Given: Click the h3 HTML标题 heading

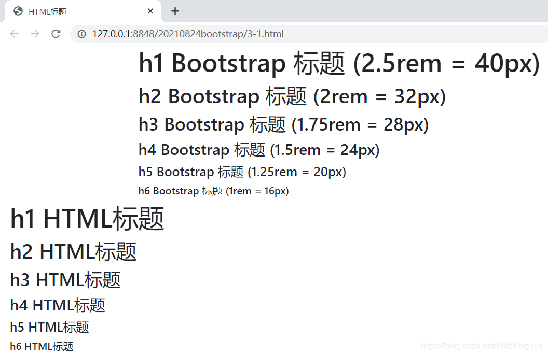Looking at the screenshot, I should [65, 280].
